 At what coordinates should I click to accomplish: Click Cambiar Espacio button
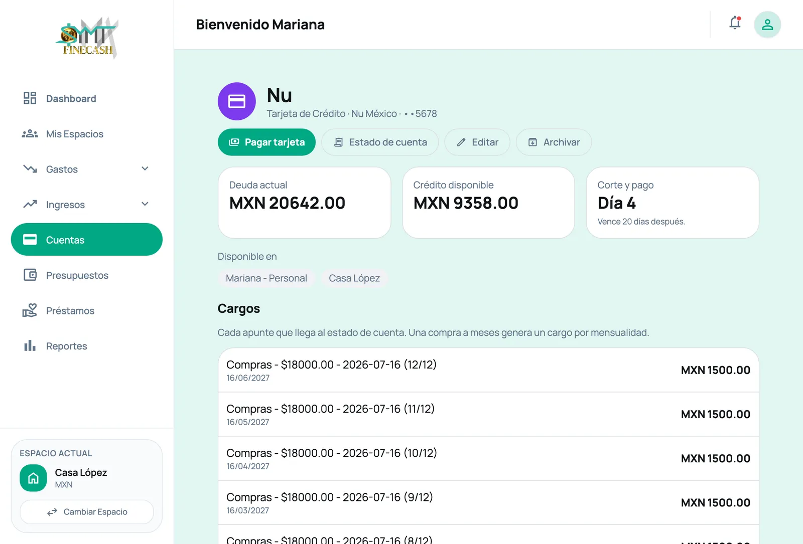pos(87,512)
